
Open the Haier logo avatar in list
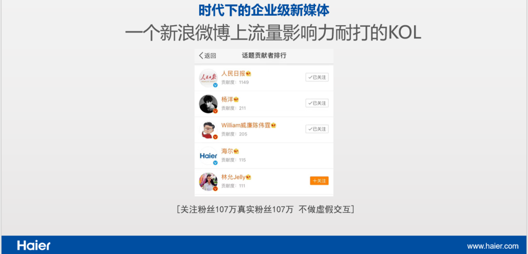(x=208, y=155)
